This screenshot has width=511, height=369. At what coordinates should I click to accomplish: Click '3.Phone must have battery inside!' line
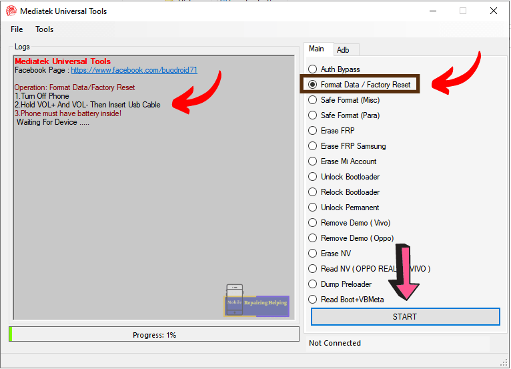[68, 113]
